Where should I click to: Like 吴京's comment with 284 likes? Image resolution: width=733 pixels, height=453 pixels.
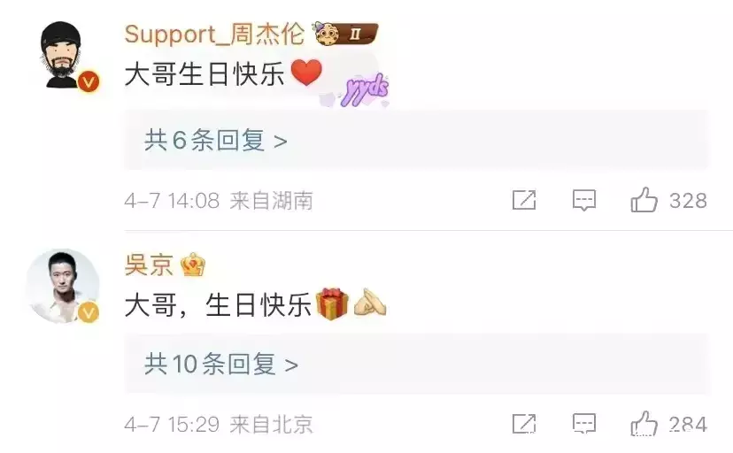(x=644, y=424)
